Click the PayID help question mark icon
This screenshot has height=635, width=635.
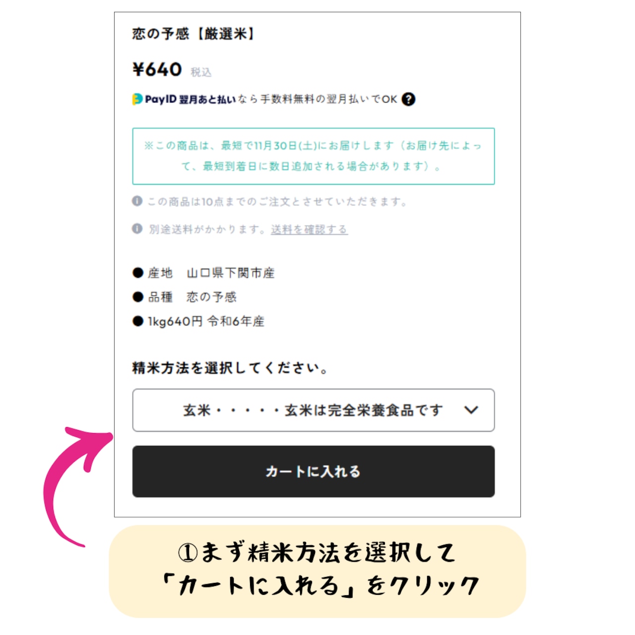pyautogui.click(x=408, y=99)
